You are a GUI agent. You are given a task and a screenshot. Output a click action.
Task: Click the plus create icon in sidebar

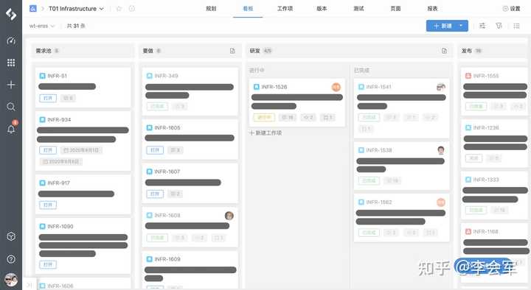tap(11, 85)
